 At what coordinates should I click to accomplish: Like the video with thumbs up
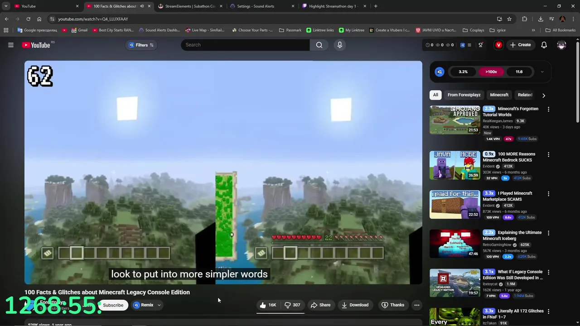click(x=268, y=305)
